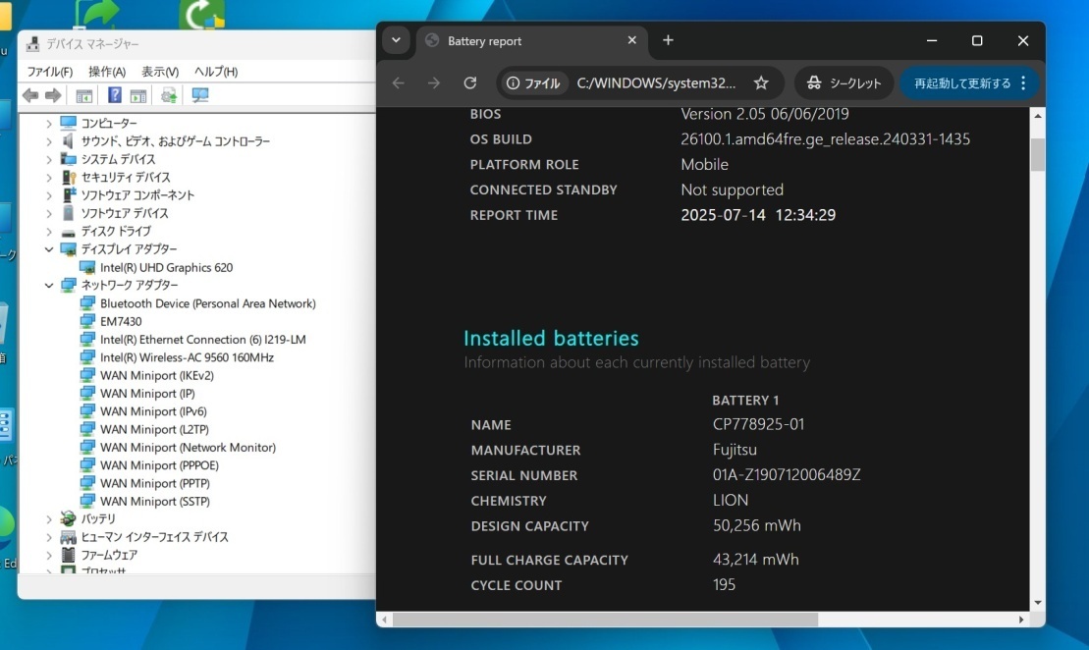Click Back arrow in Device Manager toolbar

click(30, 95)
